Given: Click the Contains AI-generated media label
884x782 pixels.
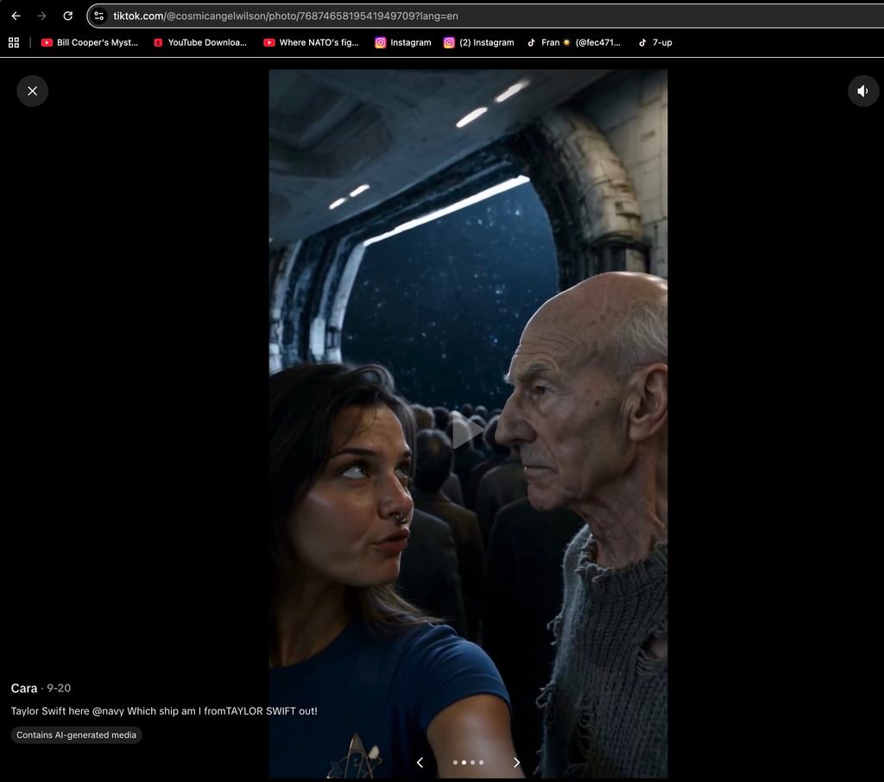Looking at the screenshot, I should (x=76, y=735).
